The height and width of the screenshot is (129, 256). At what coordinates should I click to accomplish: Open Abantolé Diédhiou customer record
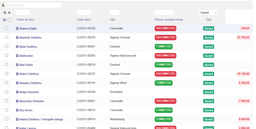point(30,38)
